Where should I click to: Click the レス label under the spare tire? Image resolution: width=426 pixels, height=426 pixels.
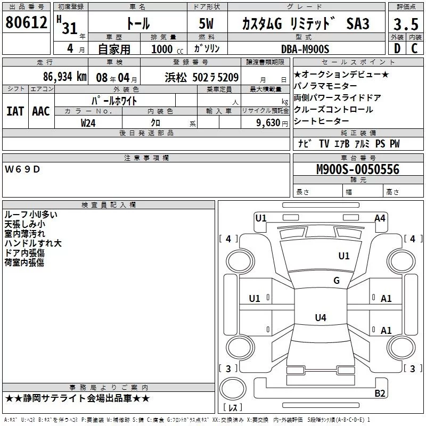tap(233, 407)
